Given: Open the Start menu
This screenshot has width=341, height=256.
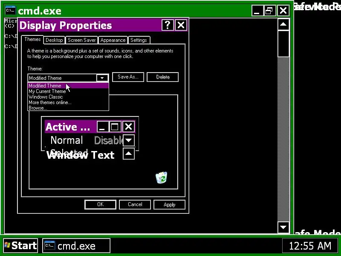Looking at the screenshot, I should [20, 246].
